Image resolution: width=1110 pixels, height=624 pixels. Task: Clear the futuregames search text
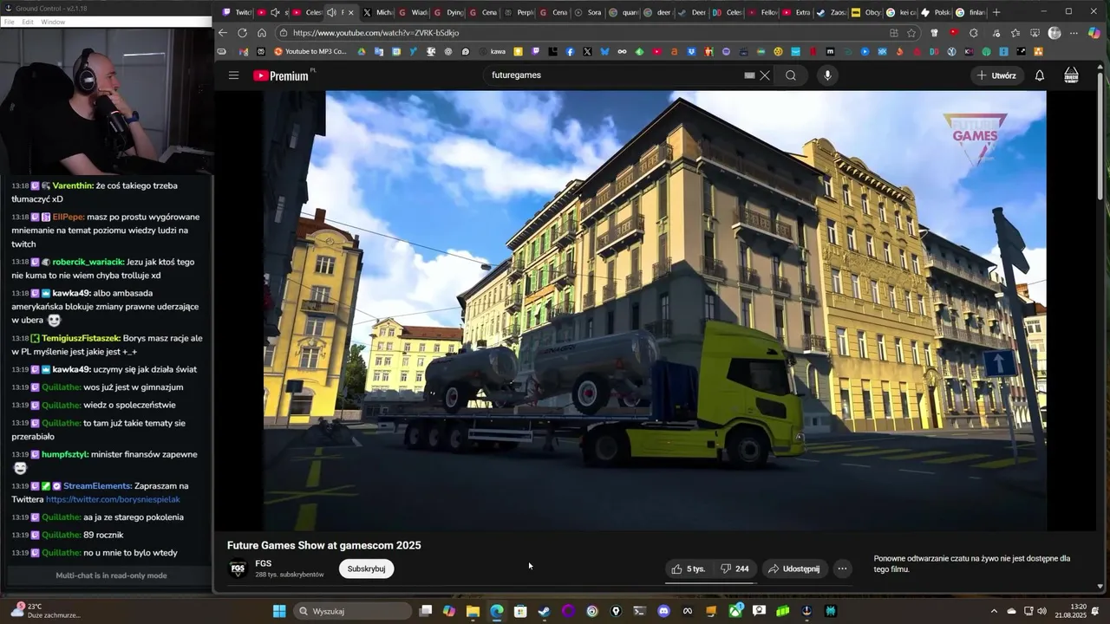(765, 75)
